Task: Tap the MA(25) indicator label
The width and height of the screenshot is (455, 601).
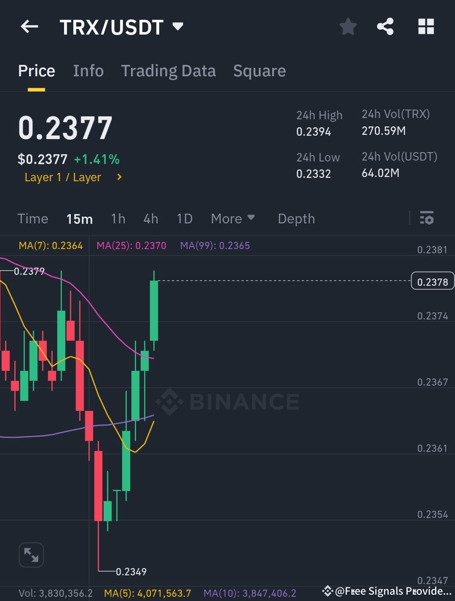Action: tap(131, 245)
